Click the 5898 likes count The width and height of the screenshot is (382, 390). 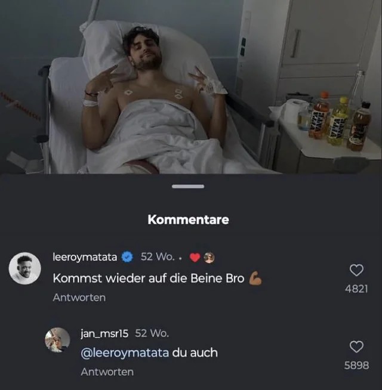click(356, 365)
